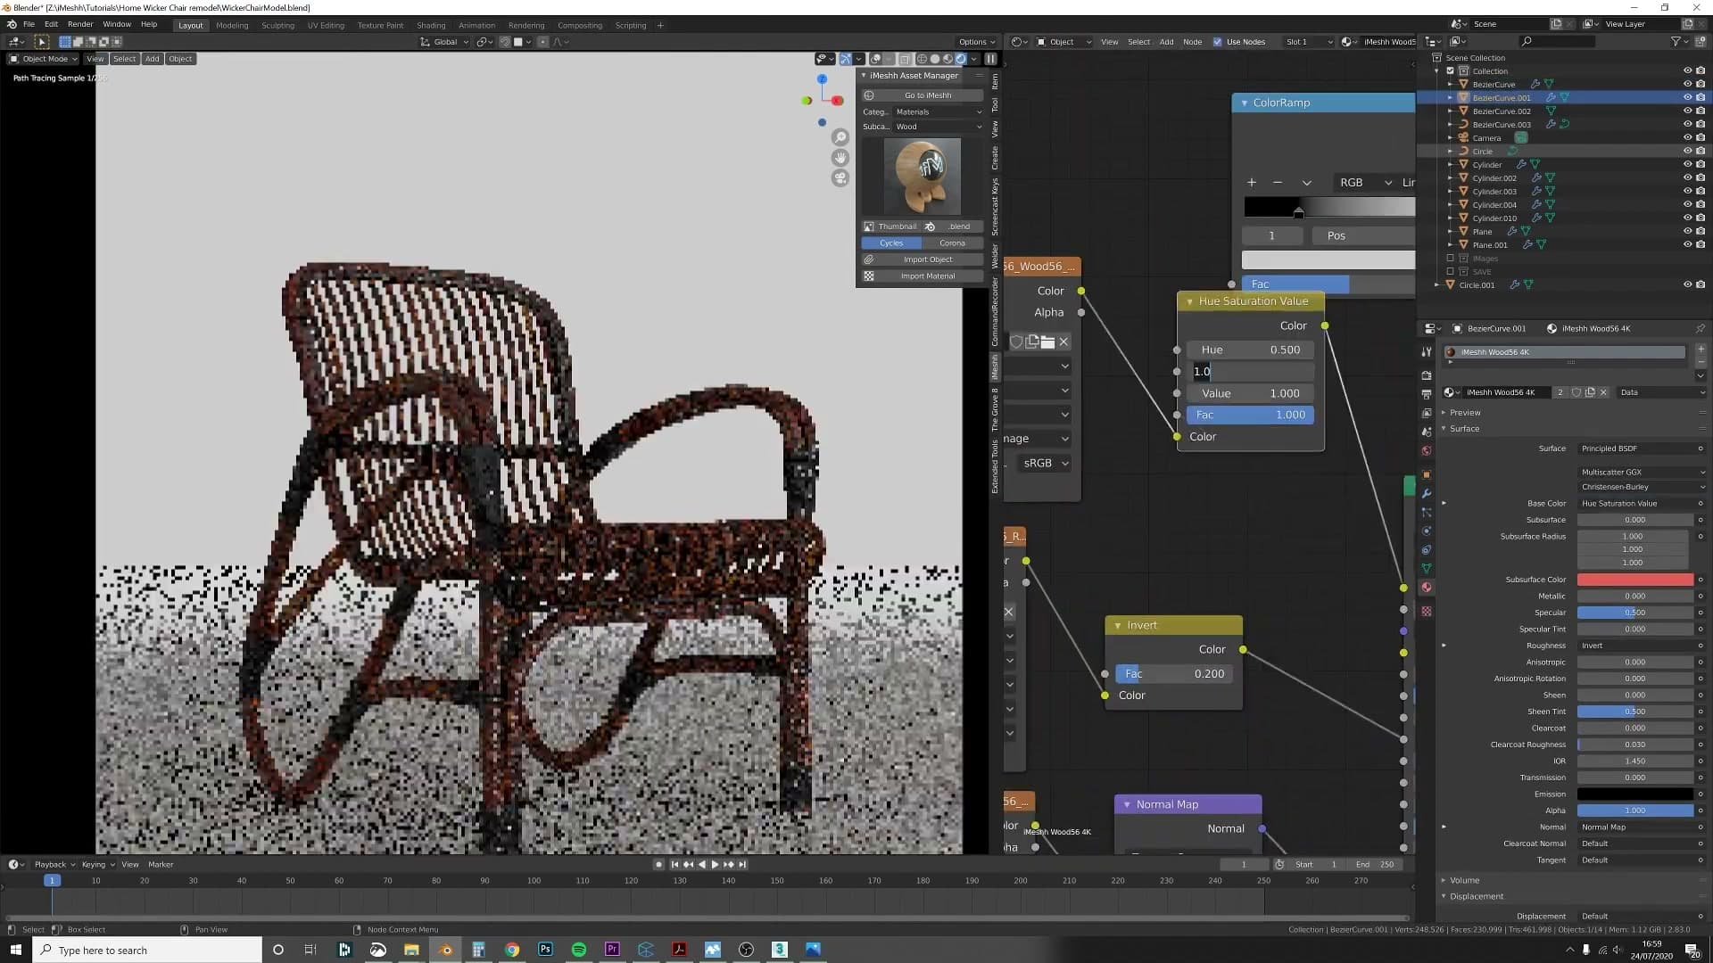This screenshot has width=1713, height=963.
Task: Add a new material slot plus
Action: tap(1701, 349)
